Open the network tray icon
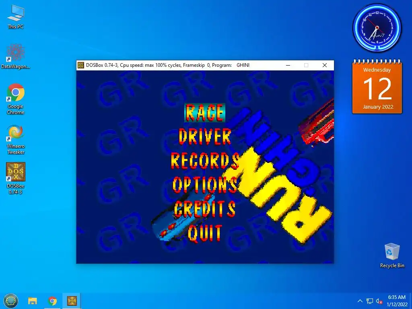The height and width of the screenshot is (309, 412). coord(370,301)
